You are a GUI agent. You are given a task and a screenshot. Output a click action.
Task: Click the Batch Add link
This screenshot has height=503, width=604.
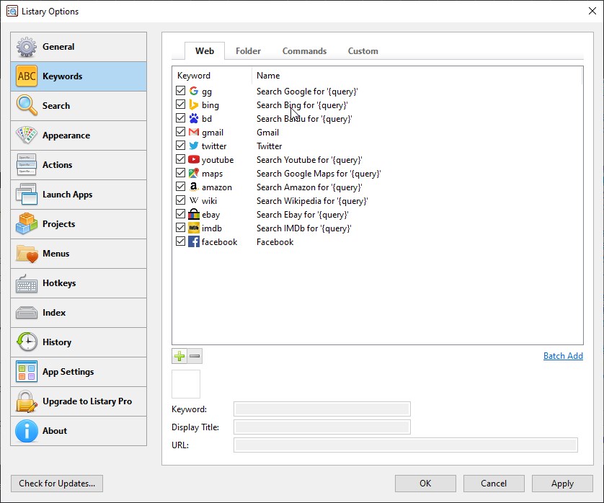[x=563, y=356]
